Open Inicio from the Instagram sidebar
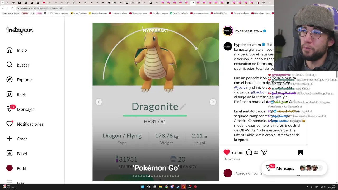Viewport: 338px width, 190px height. click(x=17, y=50)
